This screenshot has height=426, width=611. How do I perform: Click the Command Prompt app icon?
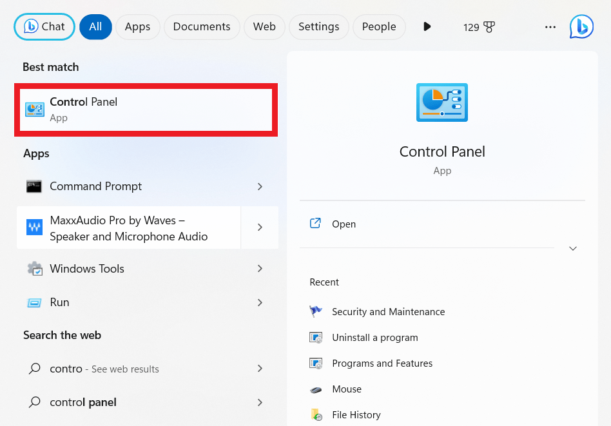point(34,186)
